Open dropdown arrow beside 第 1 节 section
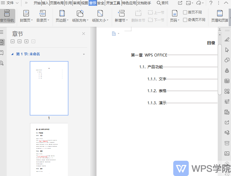Image resolution: width=231 pixels, height=176 pixels. pyautogui.click(x=84, y=54)
